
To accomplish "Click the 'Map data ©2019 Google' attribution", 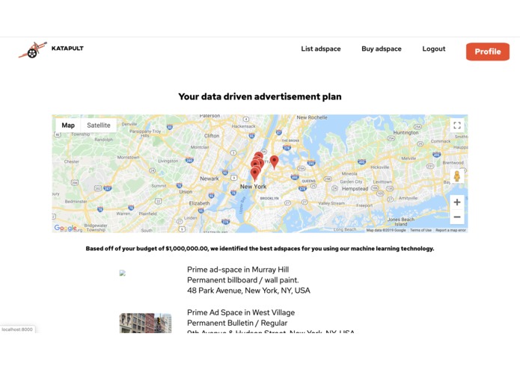I will (x=385, y=230).
